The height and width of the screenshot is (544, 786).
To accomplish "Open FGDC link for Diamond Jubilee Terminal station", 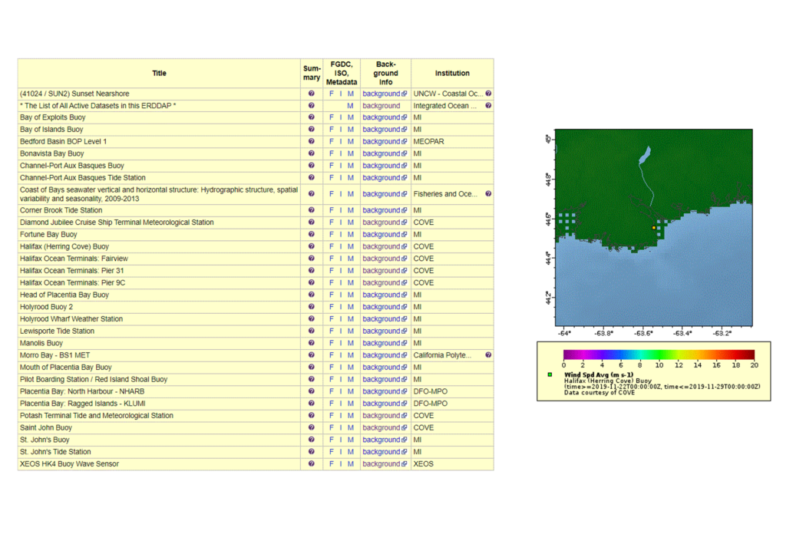I will pos(332,223).
